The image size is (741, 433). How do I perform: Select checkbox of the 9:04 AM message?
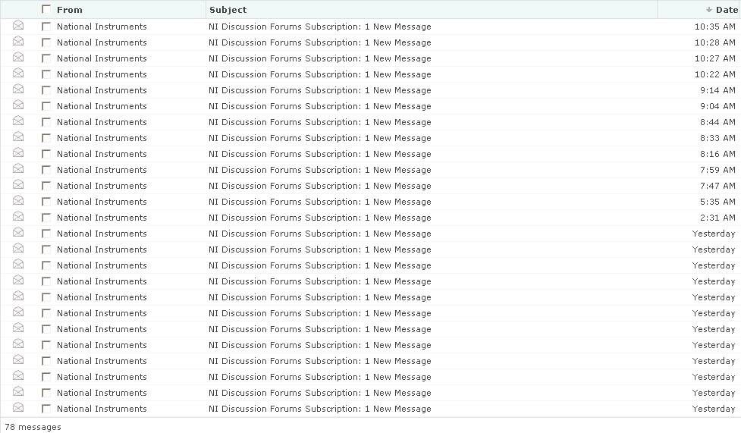[46, 106]
